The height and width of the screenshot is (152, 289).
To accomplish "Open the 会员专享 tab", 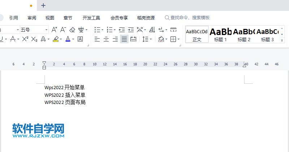I will (x=119, y=18).
